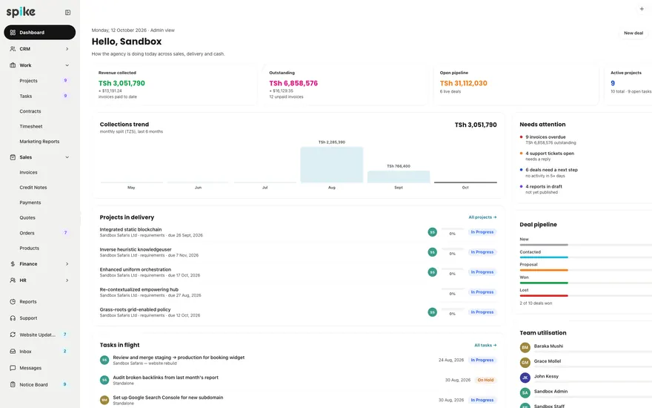Screen dimensions: 652x408
Task: Click the plus icon at top right
Action: click(642, 9)
